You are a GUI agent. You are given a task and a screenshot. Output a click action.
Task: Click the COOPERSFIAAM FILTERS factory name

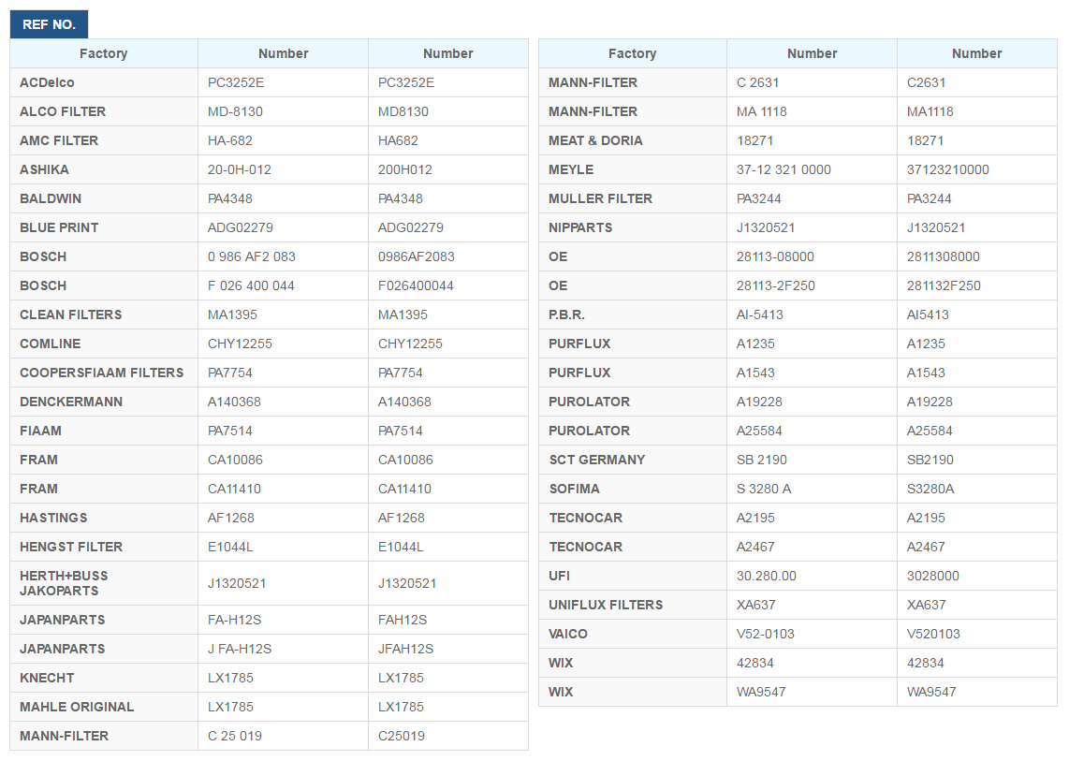click(102, 373)
